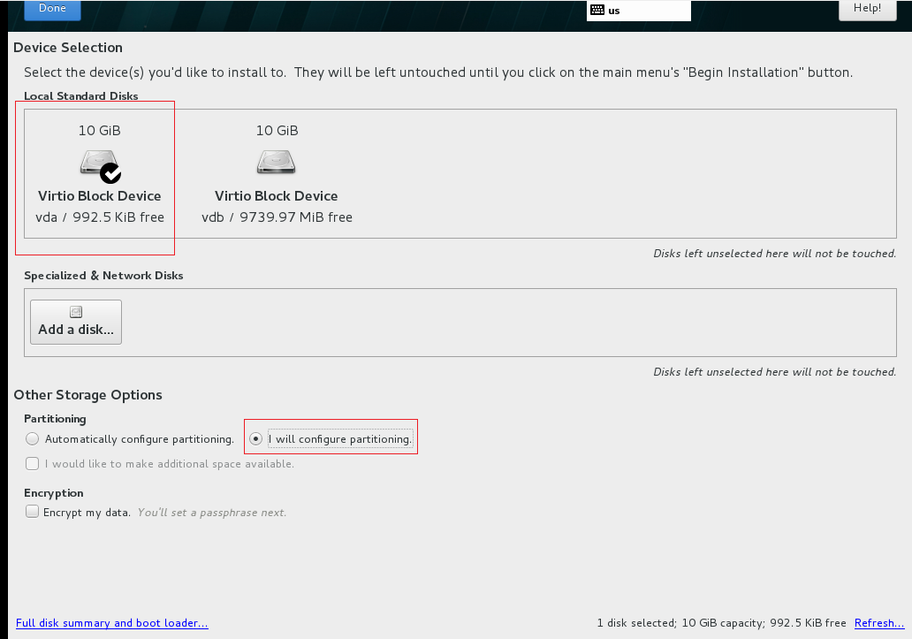
Task: Click the Refresh... link
Action: click(878, 623)
